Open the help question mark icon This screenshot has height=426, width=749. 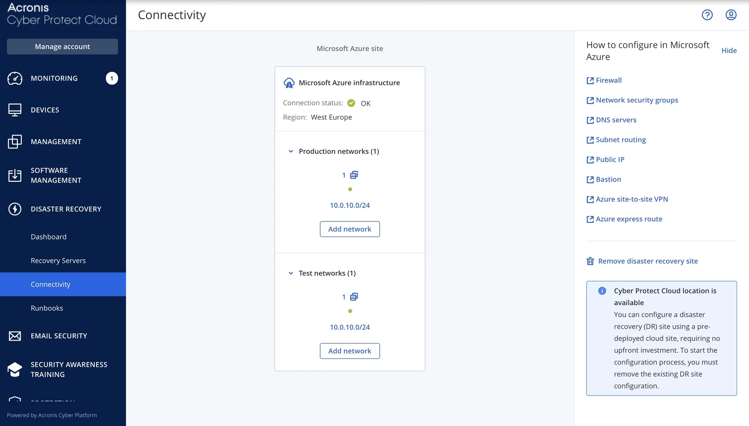(707, 15)
